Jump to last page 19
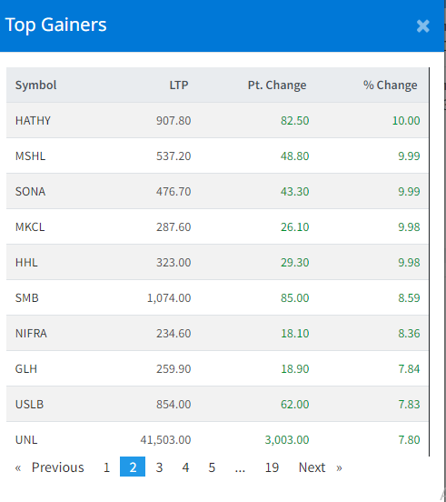446x502 pixels. click(x=272, y=467)
